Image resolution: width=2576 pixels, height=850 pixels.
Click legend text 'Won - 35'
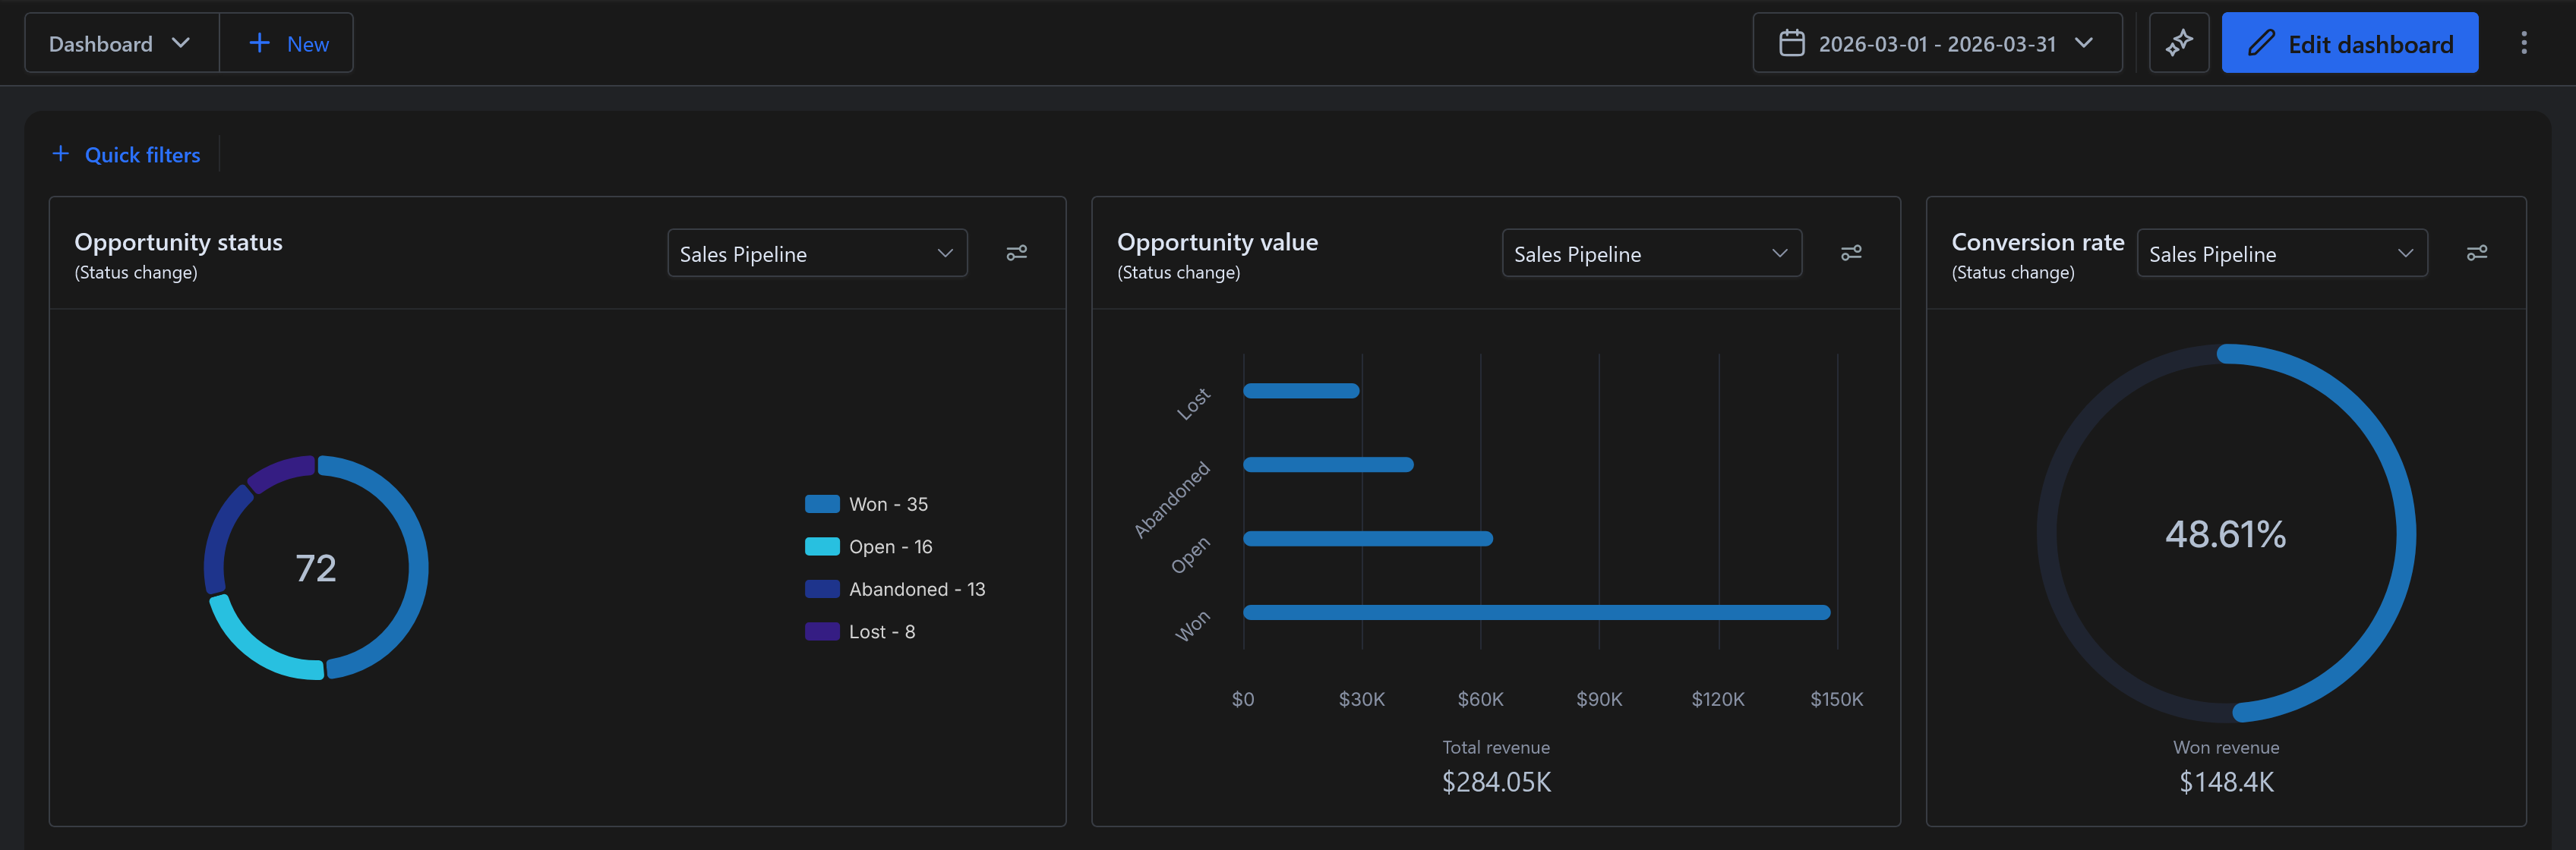coord(888,505)
